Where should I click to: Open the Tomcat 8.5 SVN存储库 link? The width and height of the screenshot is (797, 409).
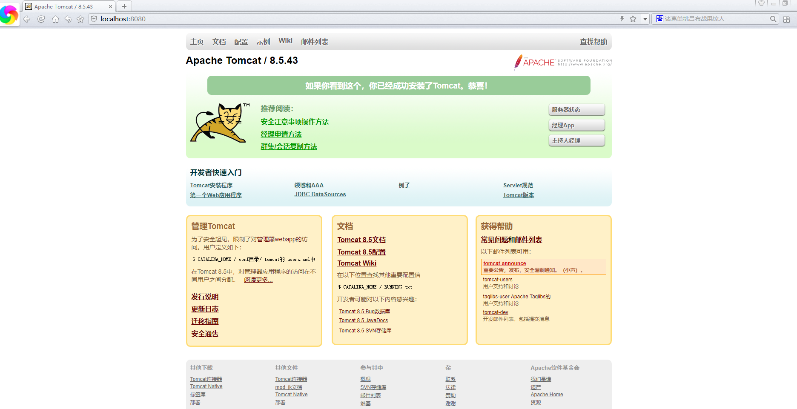[365, 331]
